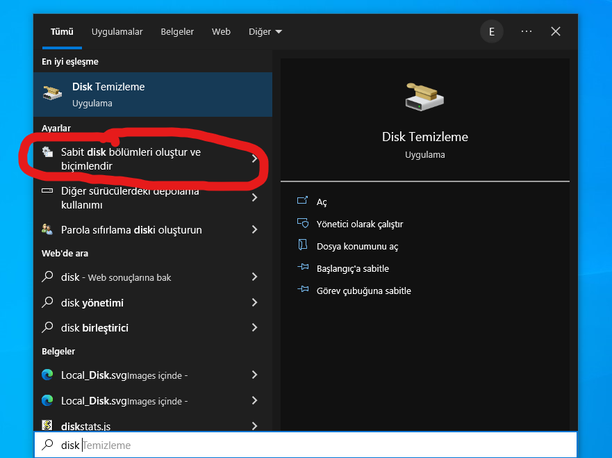Choose Görev çubuğuna sabitle
Screen dimensions: 612x458
pyautogui.click(x=364, y=291)
